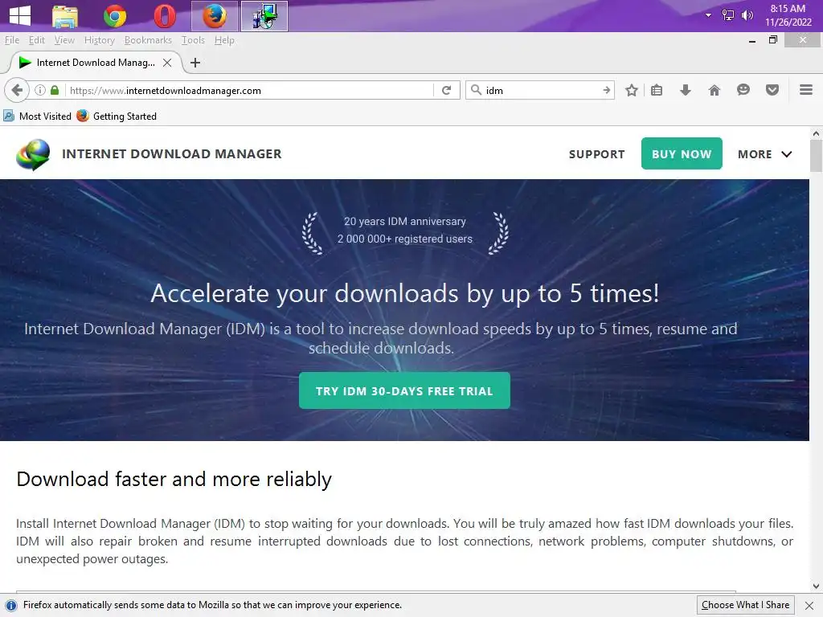Reload the current page

[446, 90]
